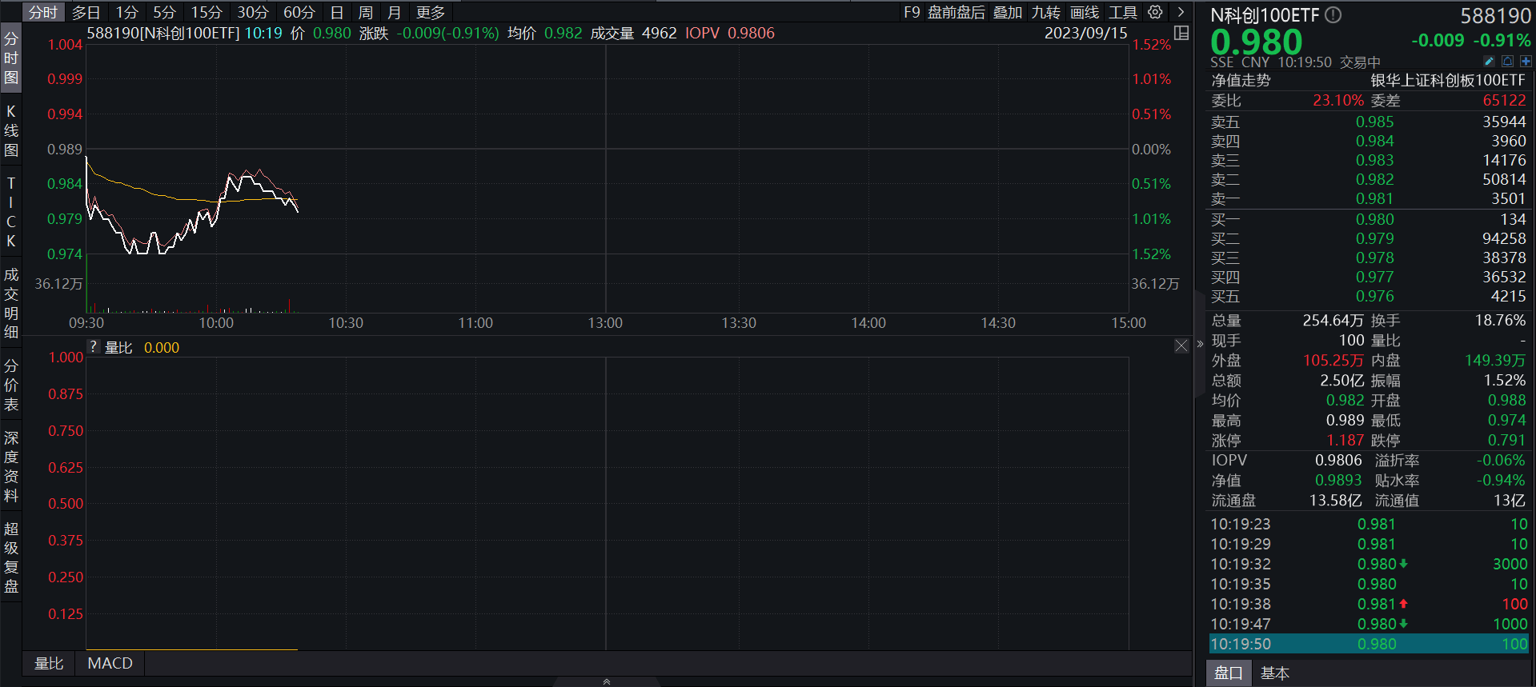The width and height of the screenshot is (1536, 687).
Task: Expand bottom panel with double up chevron
Action: coord(607,681)
